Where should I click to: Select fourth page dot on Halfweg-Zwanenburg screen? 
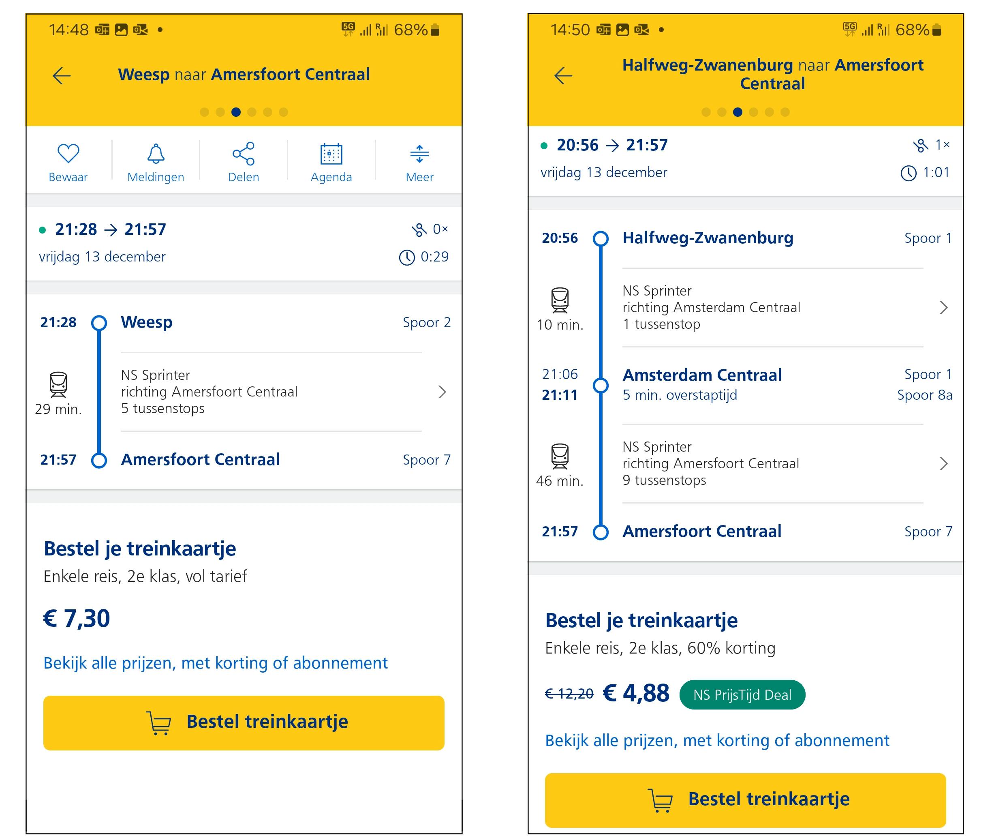click(753, 112)
